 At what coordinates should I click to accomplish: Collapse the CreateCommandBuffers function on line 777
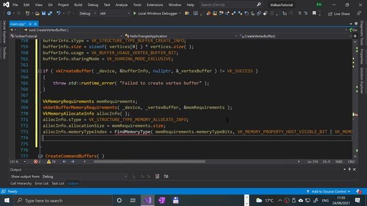tap(40, 156)
